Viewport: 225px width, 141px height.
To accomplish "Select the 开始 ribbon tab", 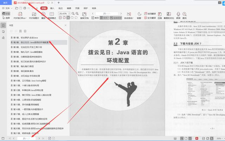I will coord(44,8).
